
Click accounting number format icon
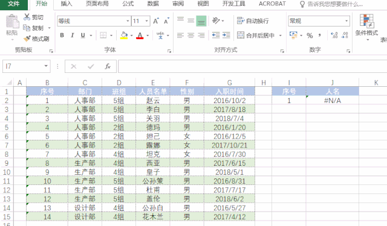(293, 36)
